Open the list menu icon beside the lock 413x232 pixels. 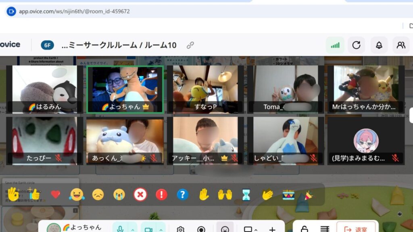click(325, 229)
